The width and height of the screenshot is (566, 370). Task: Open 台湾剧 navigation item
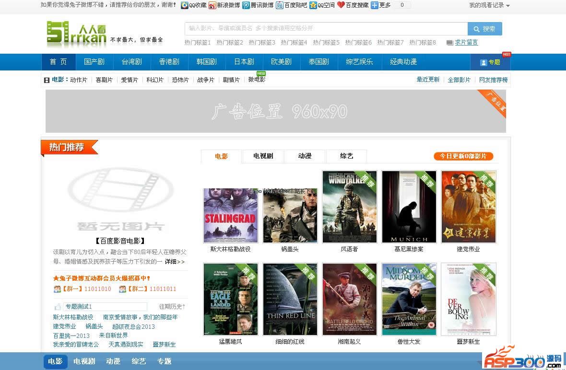(132, 62)
